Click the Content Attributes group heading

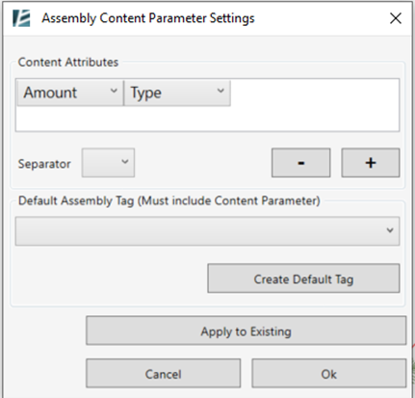coord(68,62)
